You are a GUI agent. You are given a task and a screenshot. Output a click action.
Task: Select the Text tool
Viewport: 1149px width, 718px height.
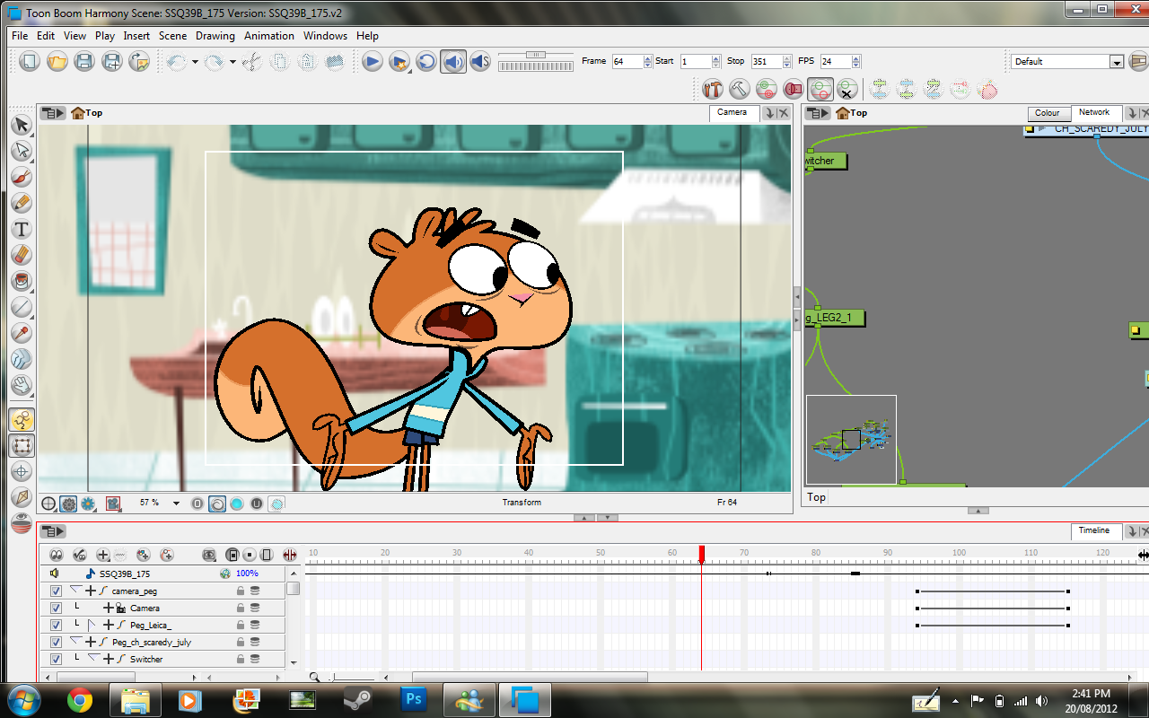pos(22,230)
